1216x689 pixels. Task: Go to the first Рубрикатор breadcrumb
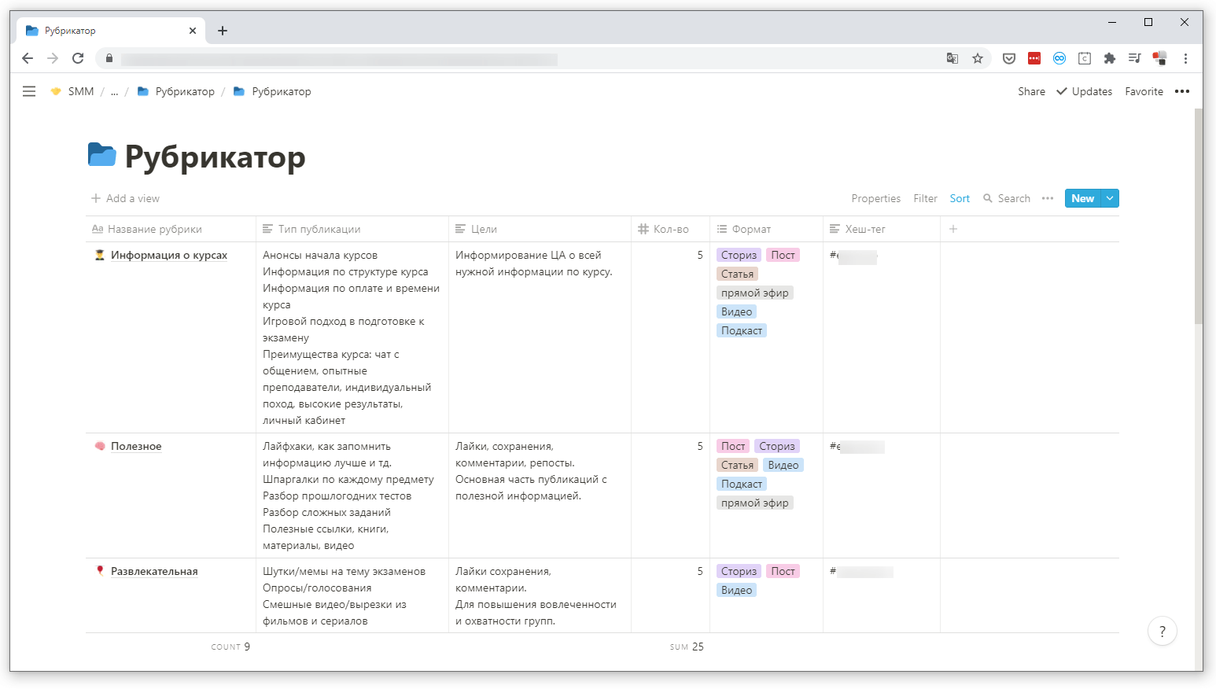[176, 91]
